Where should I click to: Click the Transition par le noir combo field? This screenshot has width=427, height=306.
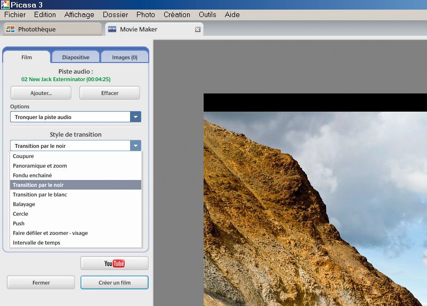(x=76, y=146)
